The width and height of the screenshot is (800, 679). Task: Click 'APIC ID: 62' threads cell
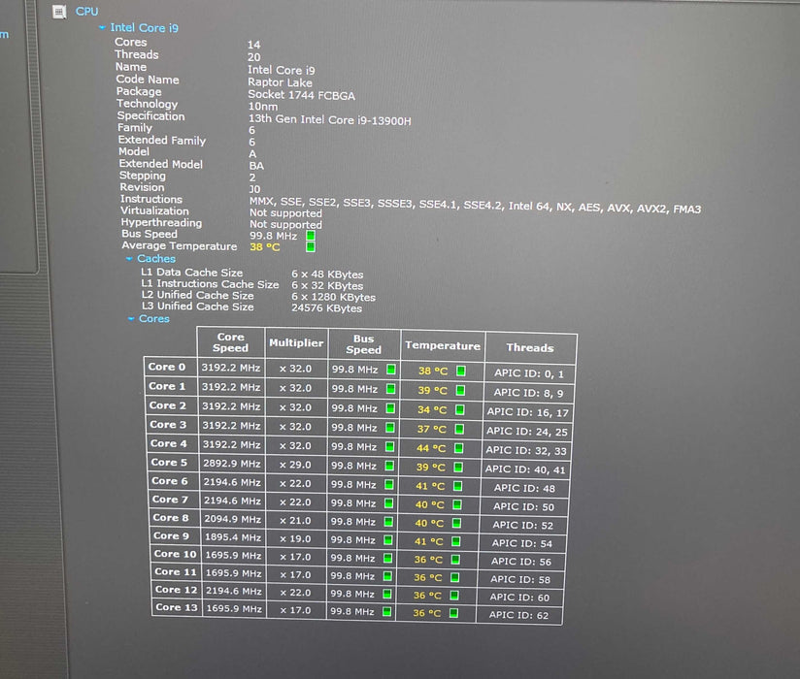pos(518,615)
